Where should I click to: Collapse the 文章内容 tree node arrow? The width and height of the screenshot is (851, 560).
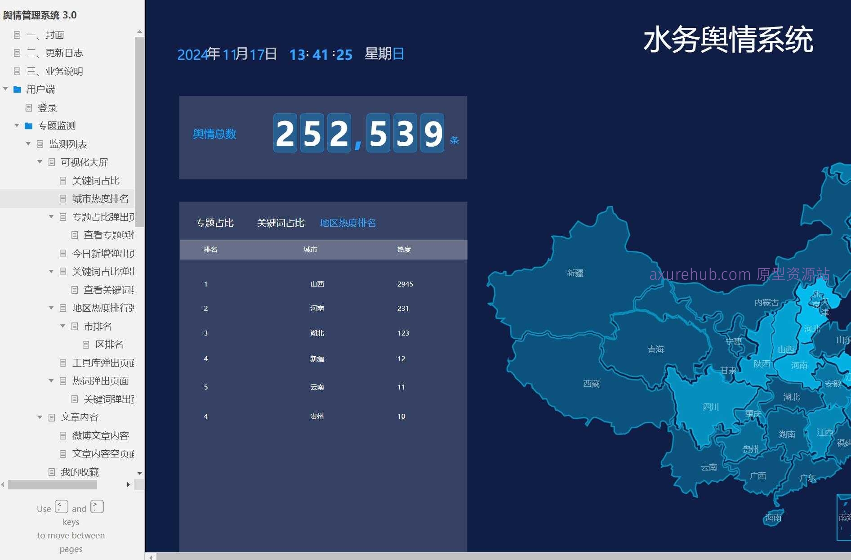(x=40, y=417)
